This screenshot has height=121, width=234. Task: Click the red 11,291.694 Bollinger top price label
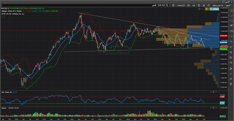coord(223,36)
